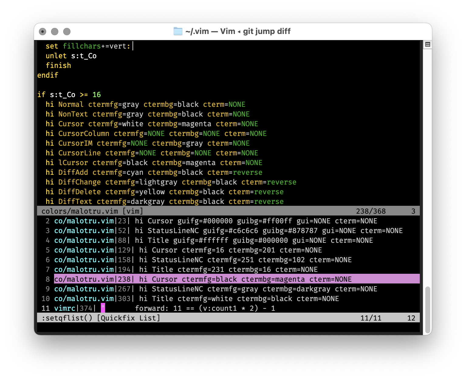The image size is (466, 380).
Task: Click the 'finish' line
Action: (x=58, y=66)
